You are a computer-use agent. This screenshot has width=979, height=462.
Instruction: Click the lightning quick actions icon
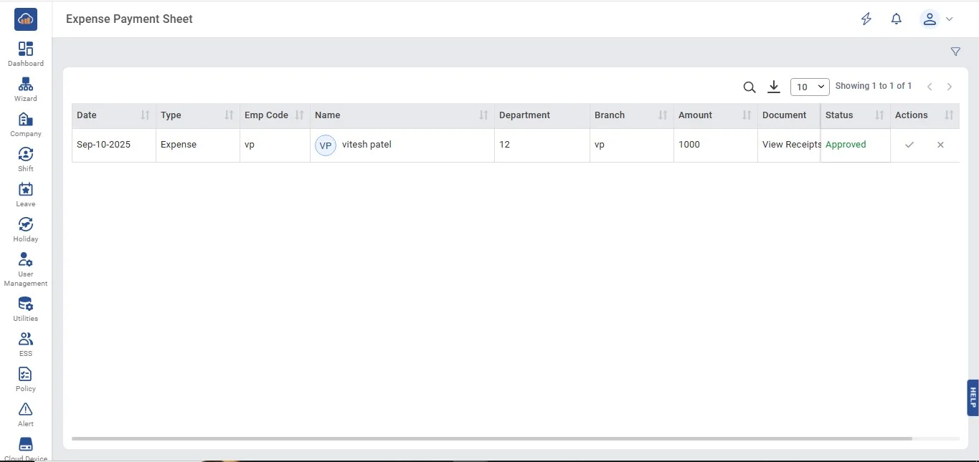point(866,19)
